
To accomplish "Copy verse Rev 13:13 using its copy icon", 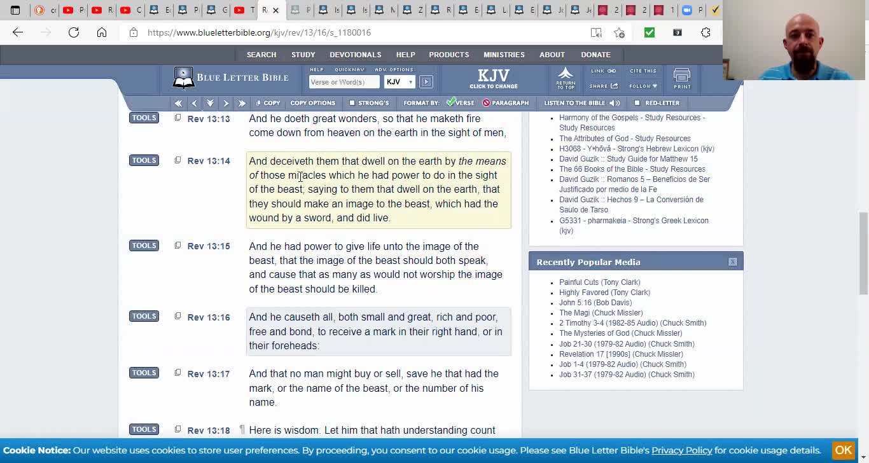I will [177, 118].
